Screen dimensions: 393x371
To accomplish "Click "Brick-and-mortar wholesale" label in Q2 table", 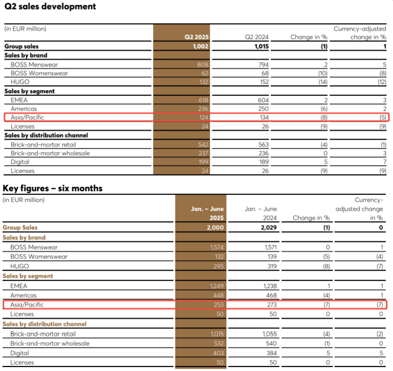I will [x=50, y=153].
